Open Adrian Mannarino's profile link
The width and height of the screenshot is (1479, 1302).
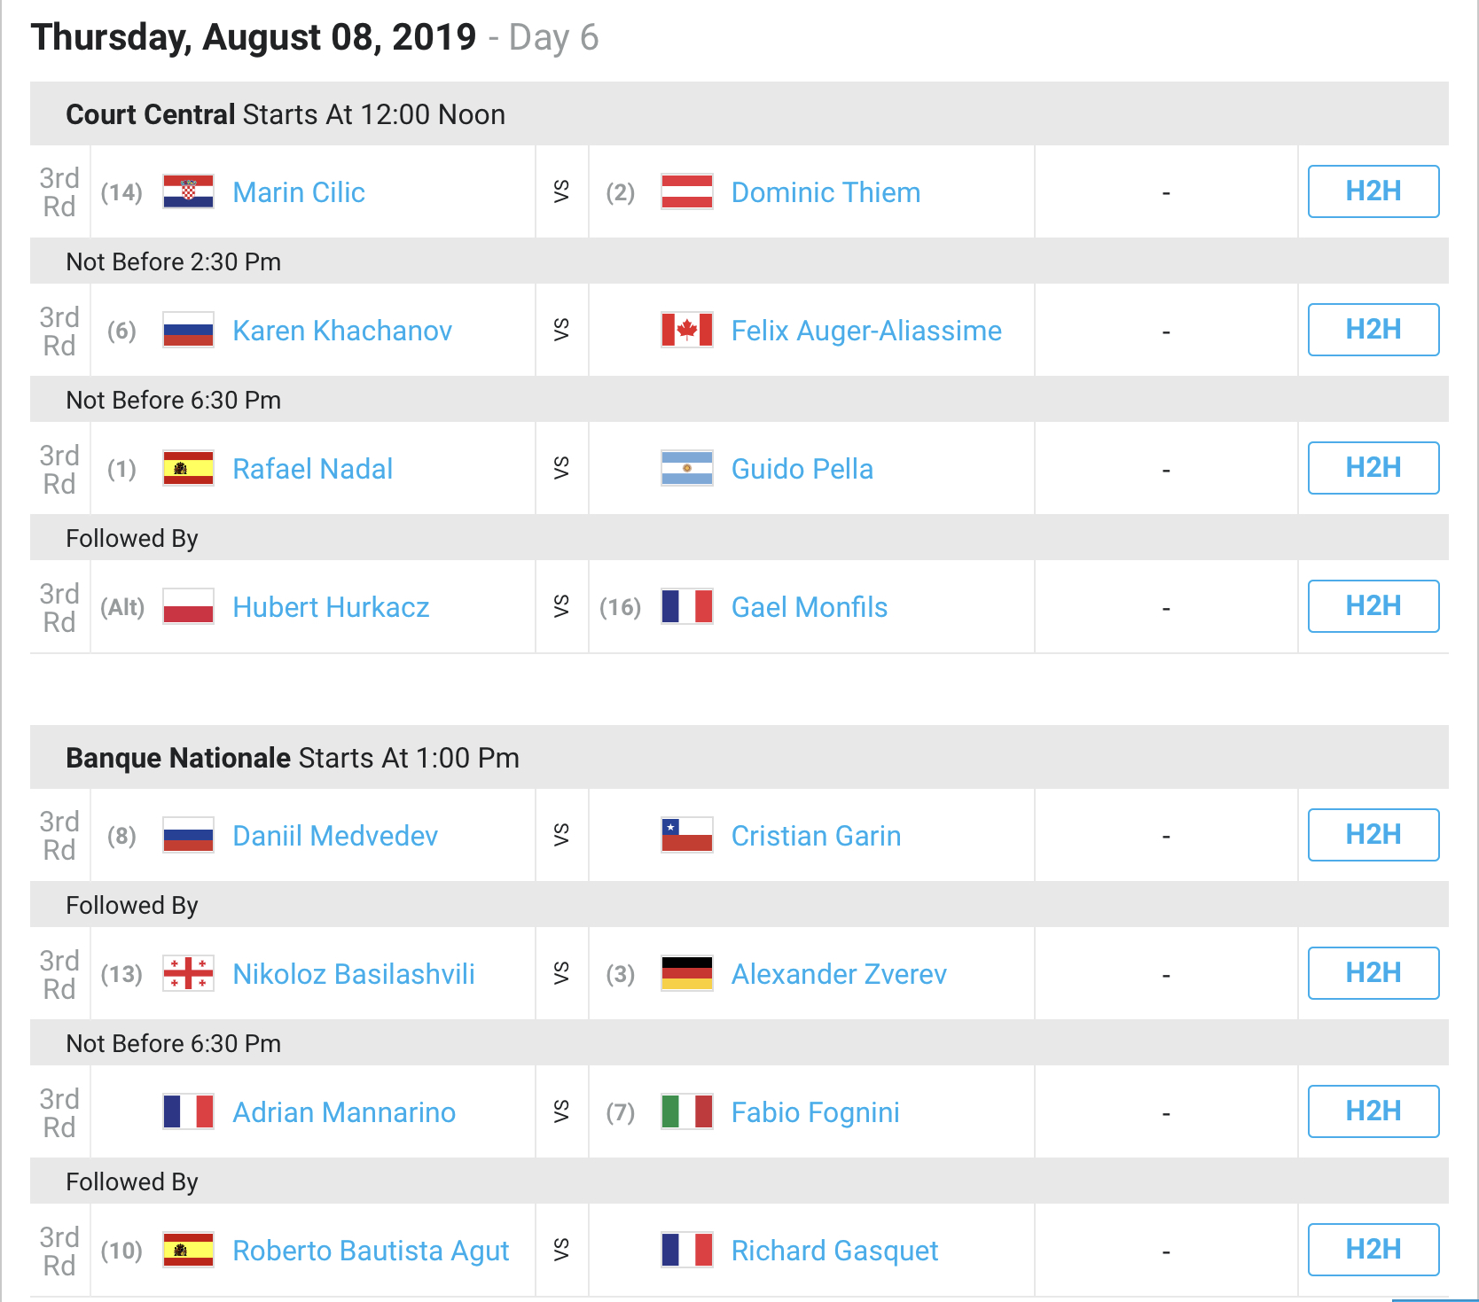344,1112
